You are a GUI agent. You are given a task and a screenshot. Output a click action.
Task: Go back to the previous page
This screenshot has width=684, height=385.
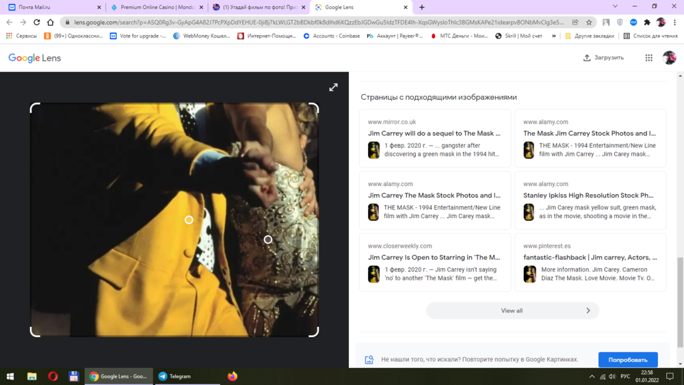coord(10,23)
